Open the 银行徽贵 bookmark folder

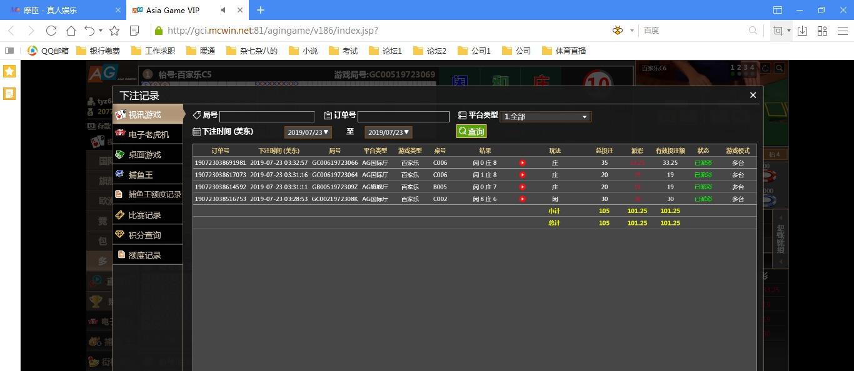tap(98, 51)
